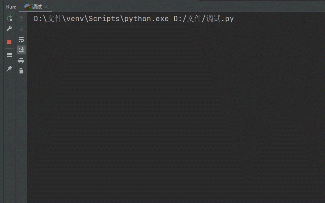Open run configuration wrench settings

coord(9,29)
